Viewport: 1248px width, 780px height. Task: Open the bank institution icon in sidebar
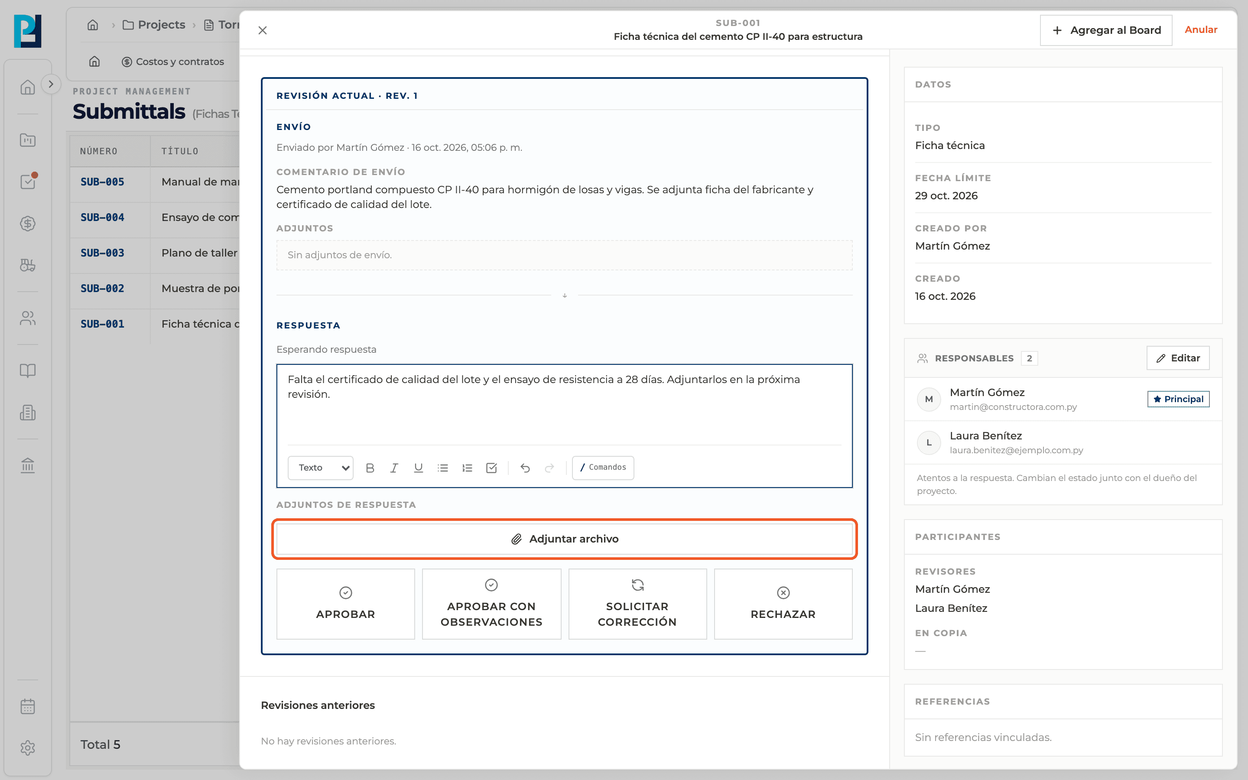[28, 465]
